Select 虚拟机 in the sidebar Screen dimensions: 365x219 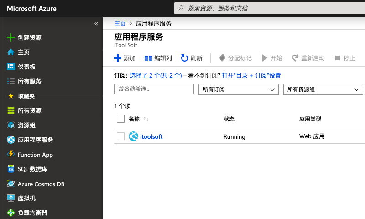(x=26, y=198)
